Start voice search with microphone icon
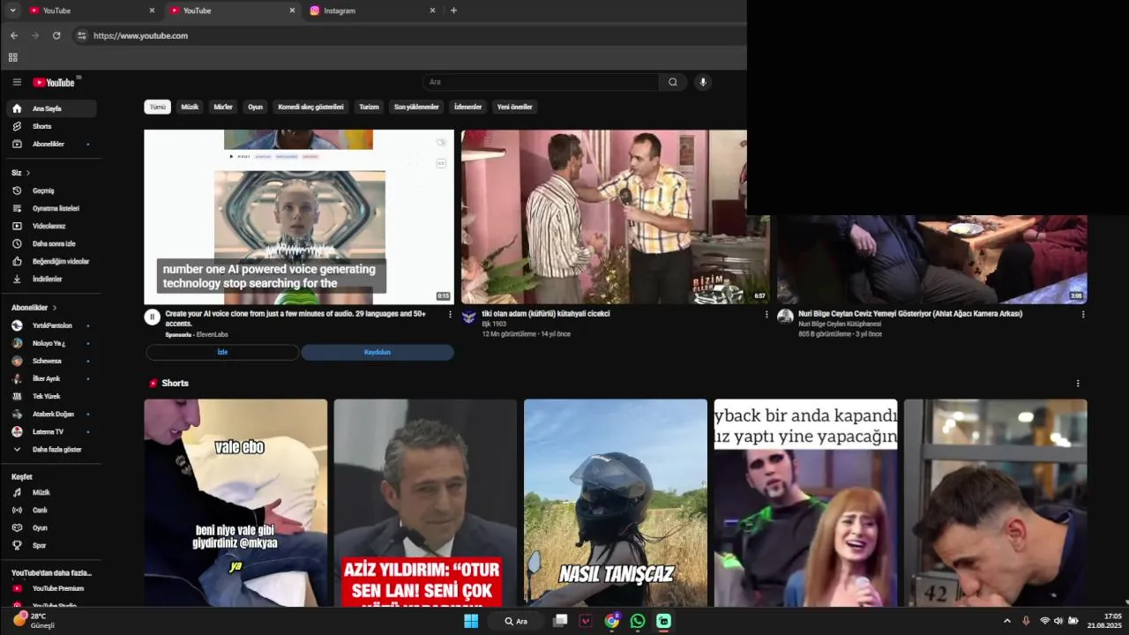 tap(703, 82)
